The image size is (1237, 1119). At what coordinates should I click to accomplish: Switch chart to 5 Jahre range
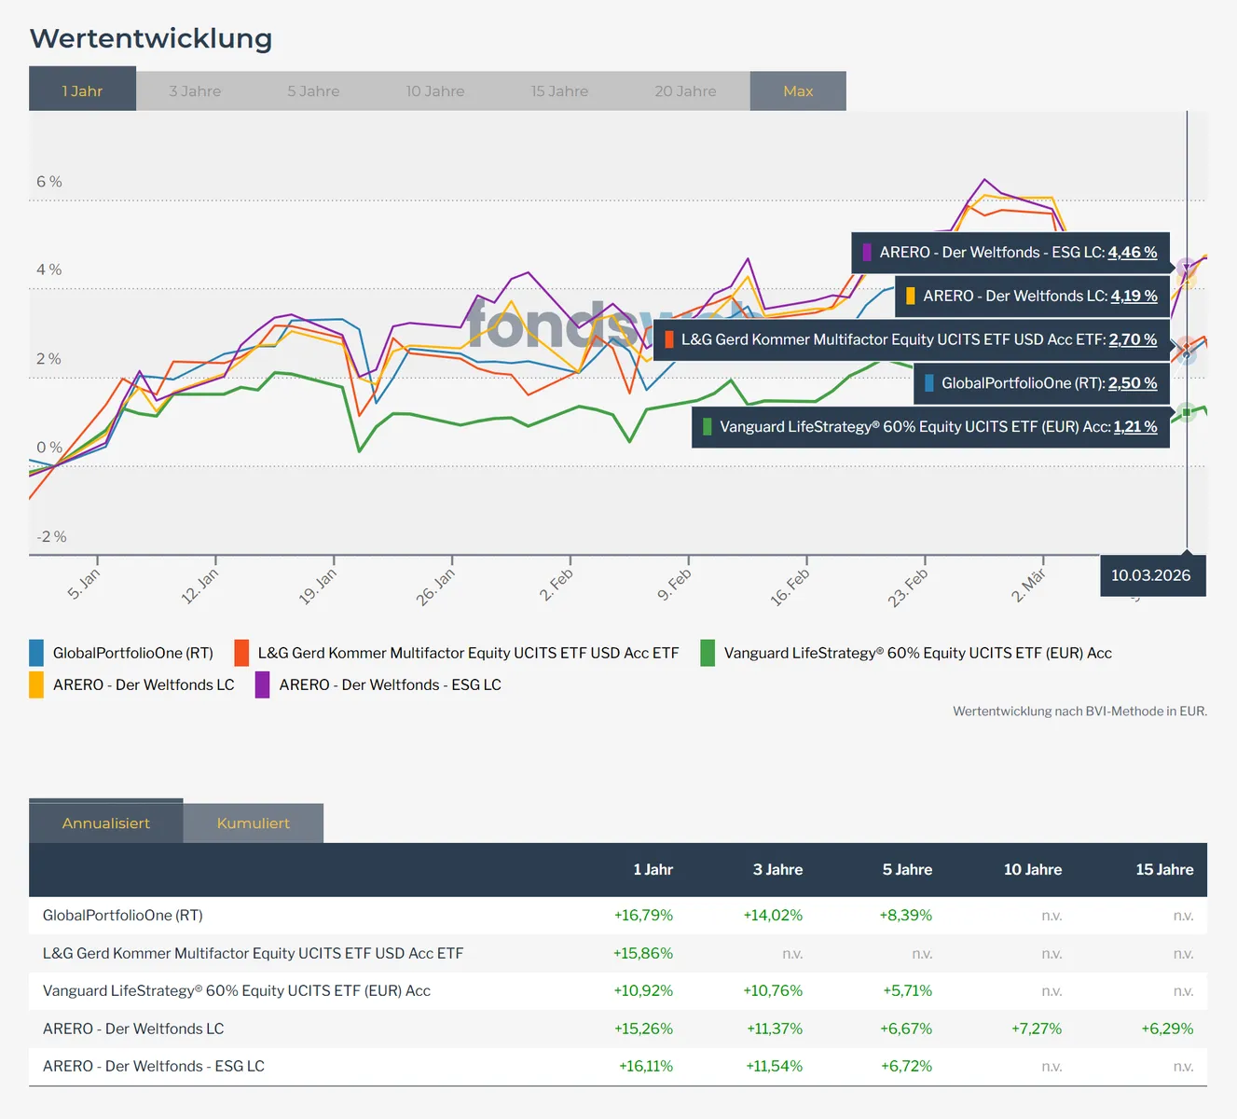[x=313, y=91]
